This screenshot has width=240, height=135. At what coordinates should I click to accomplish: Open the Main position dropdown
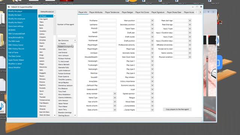tap(152, 21)
